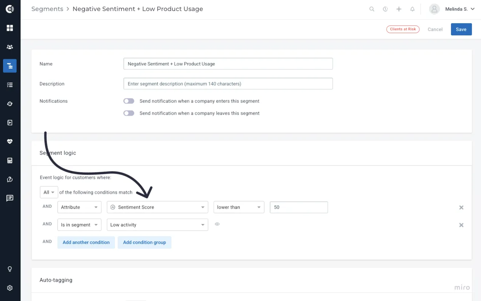
Task: Click the Save button
Action: coord(461,29)
